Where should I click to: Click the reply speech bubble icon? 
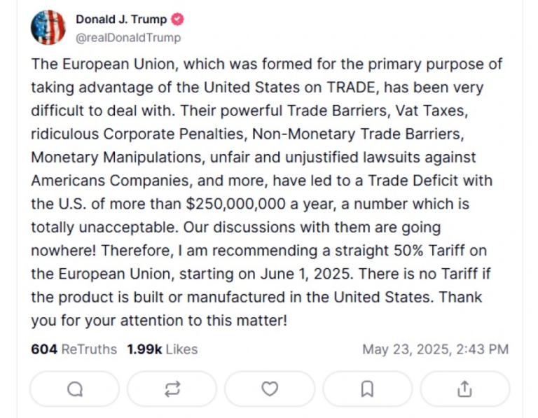pos(75,389)
